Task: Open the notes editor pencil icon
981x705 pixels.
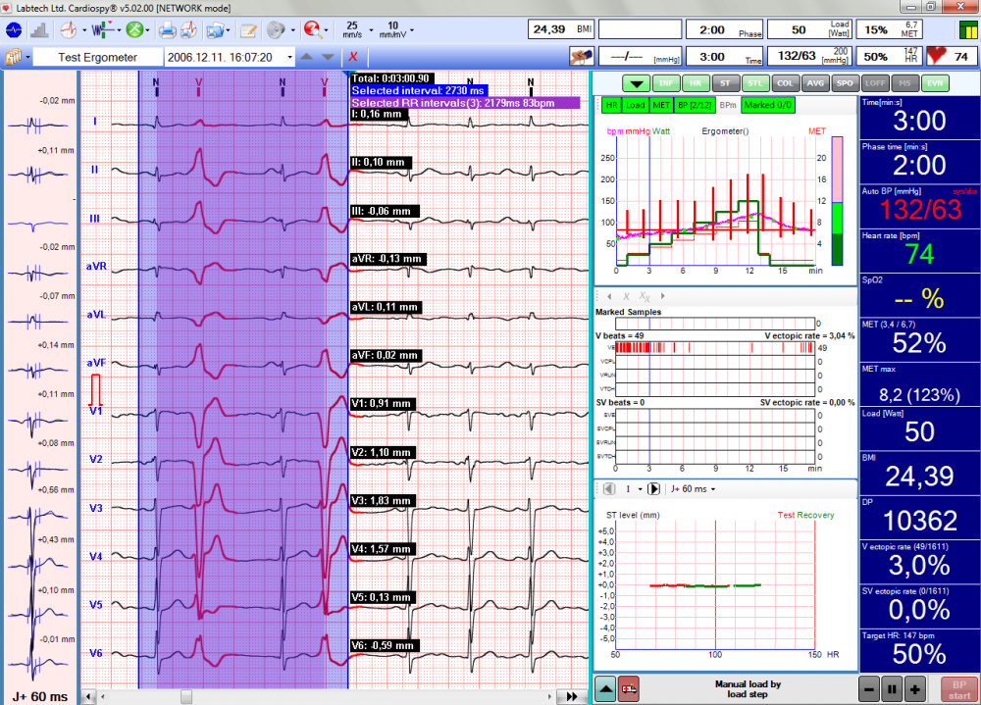Action: [249, 29]
